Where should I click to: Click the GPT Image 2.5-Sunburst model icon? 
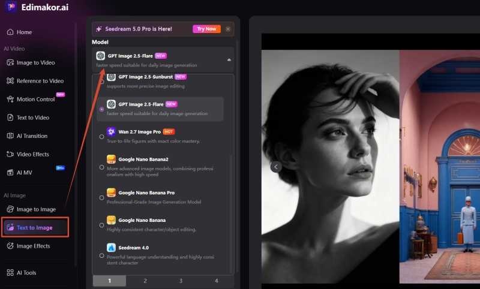(111, 77)
